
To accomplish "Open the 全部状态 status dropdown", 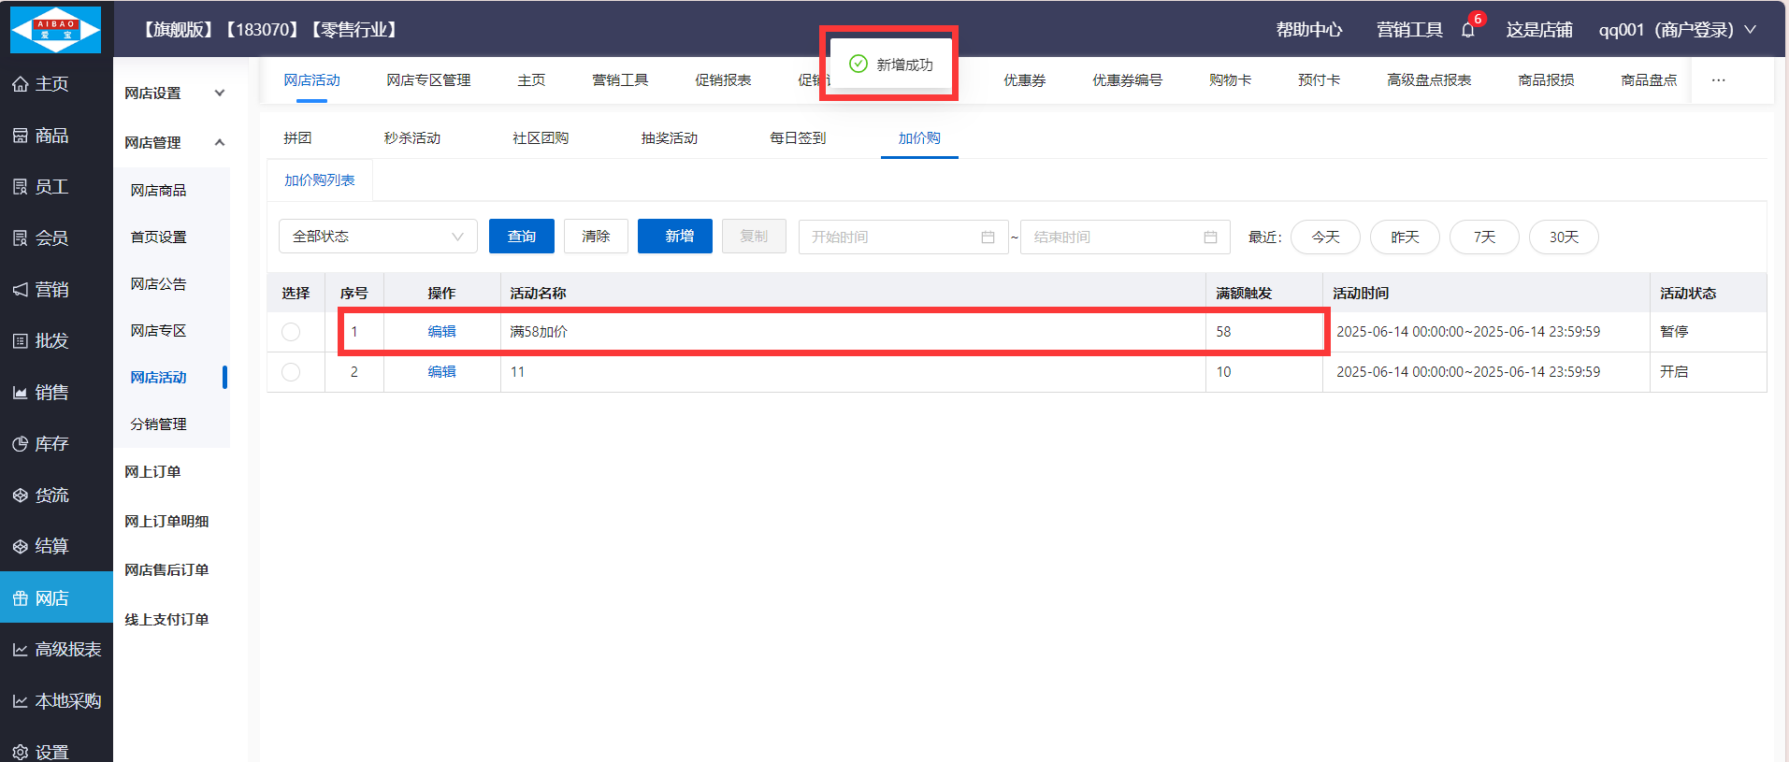I will pyautogui.click(x=378, y=237).
